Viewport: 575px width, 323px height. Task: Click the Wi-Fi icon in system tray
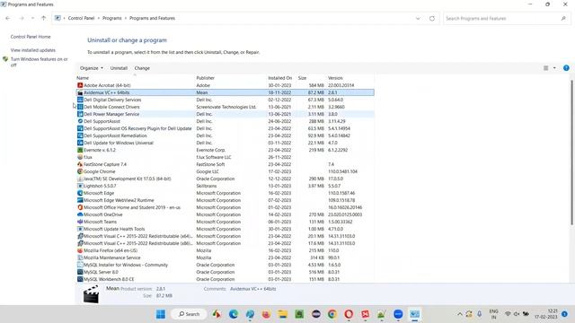tap(508, 314)
